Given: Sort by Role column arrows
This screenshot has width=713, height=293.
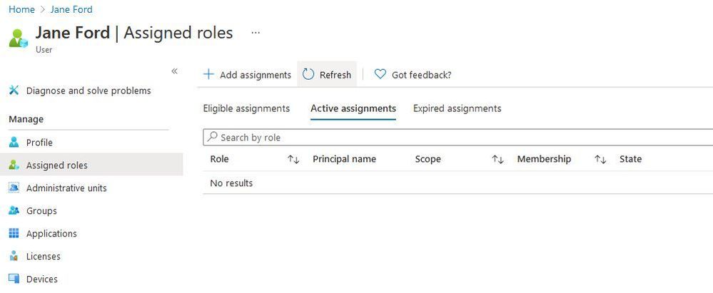Looking at the screenshot, I should pyautogui.click(x=293, y=160).
